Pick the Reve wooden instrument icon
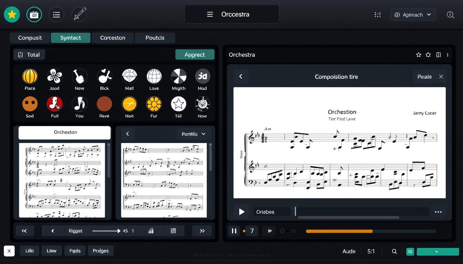This screenshot has width=463, height=264. (x=104, y=104)
